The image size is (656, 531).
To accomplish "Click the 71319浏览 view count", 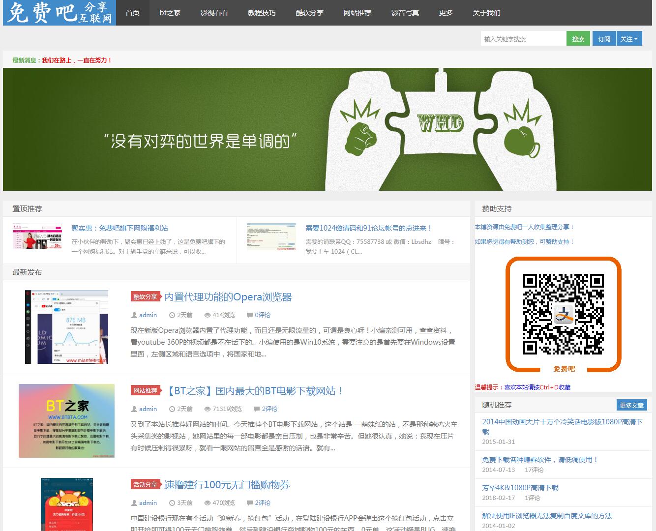I will coord(227,409).
